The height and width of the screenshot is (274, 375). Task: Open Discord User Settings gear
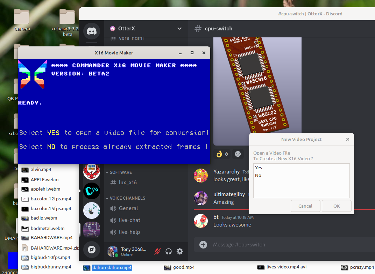pos(180,251)
